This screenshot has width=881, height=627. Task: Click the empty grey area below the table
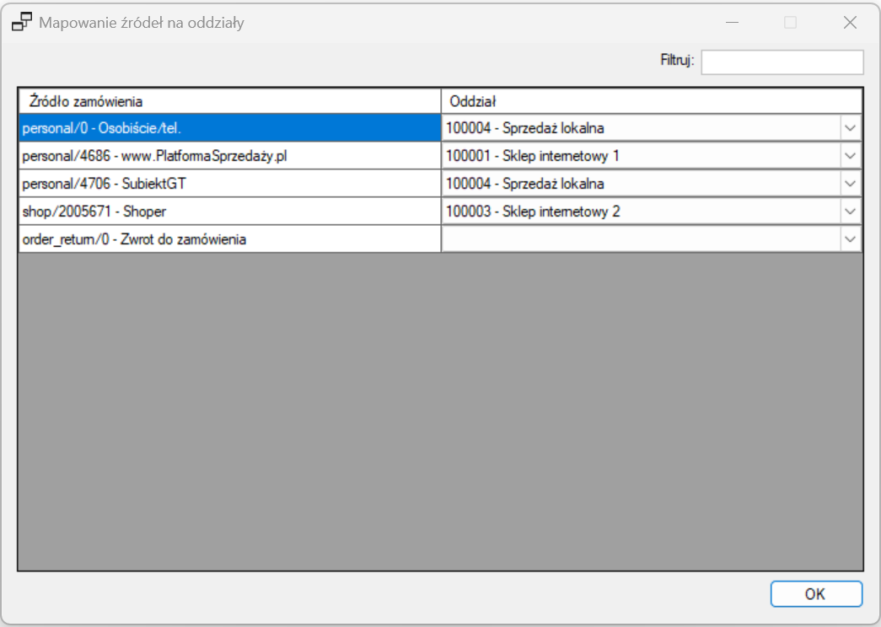click(440, 413)
